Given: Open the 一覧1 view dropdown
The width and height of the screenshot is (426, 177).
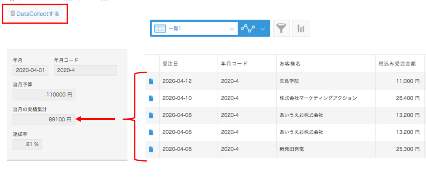Looking at the screenshot, I should [195, 28].
